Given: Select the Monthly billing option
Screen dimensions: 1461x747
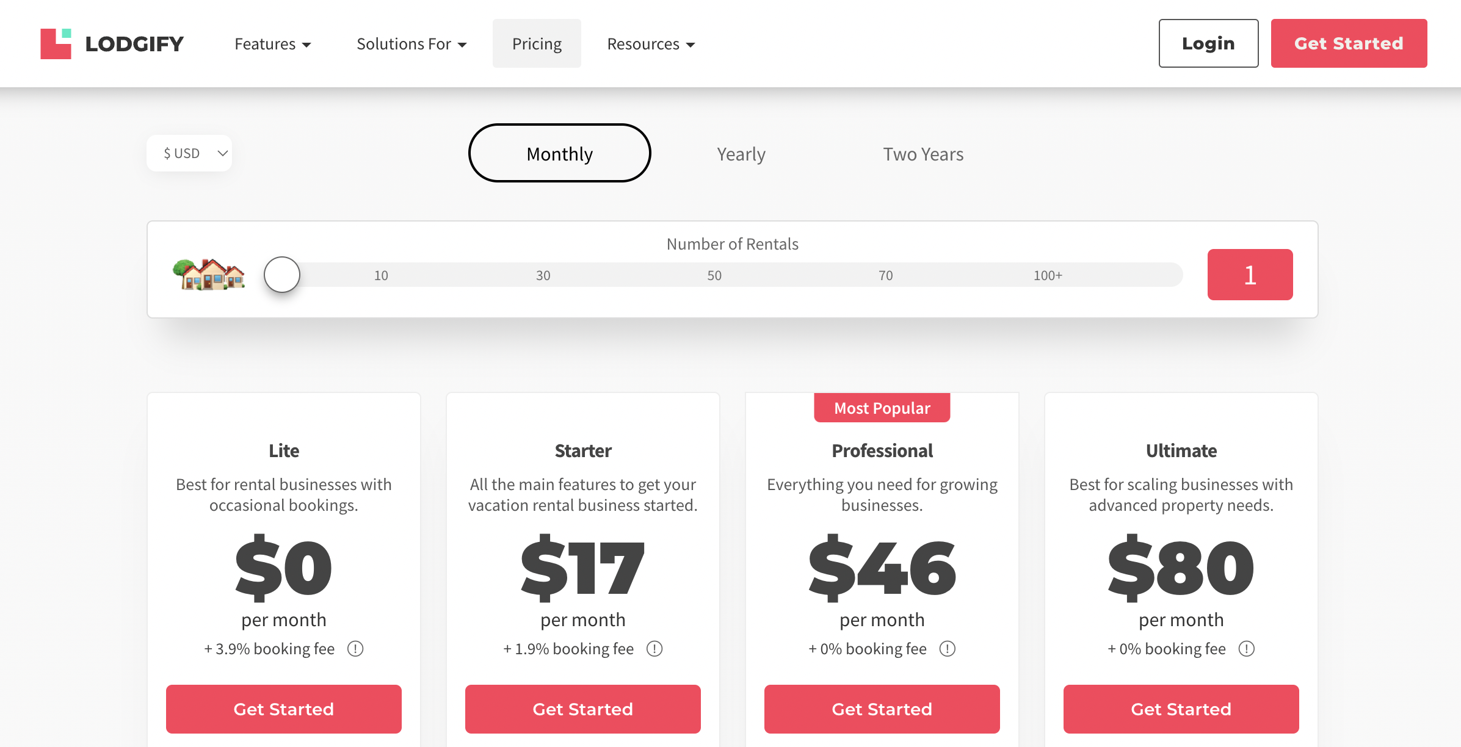Looking at the screenshot, I should pos(559,153).
